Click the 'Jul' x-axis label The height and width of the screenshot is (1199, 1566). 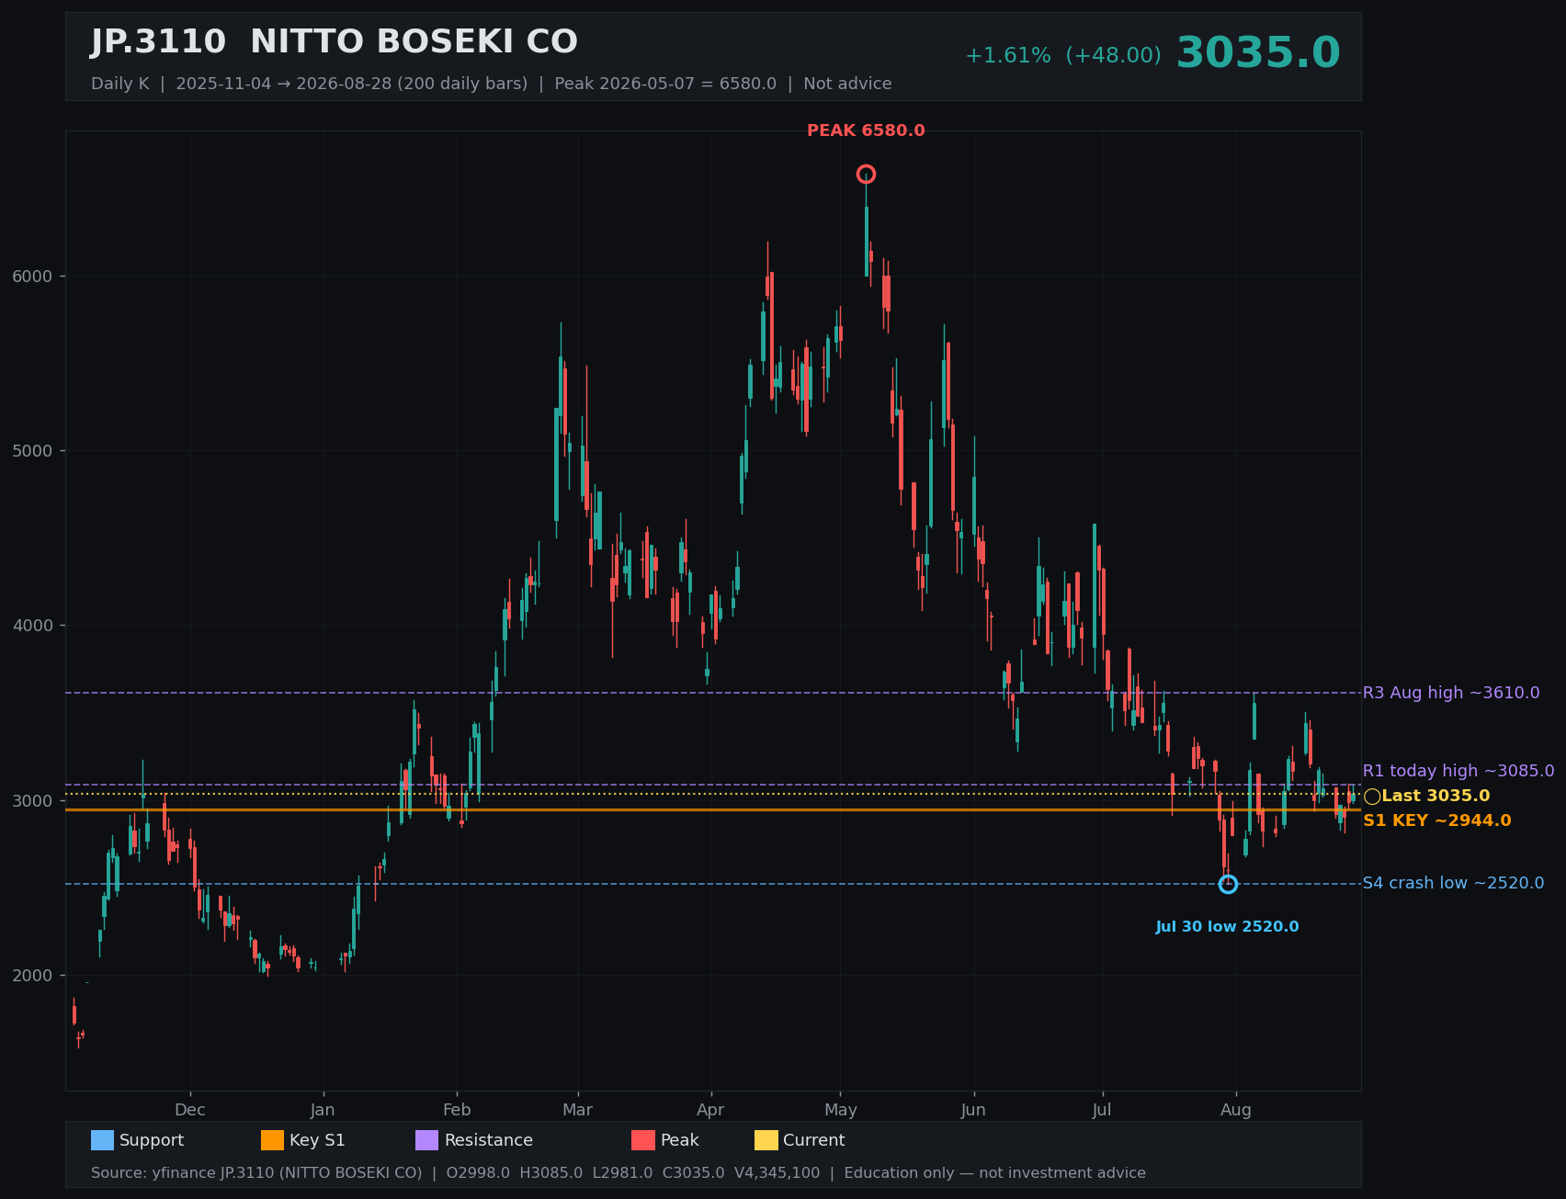point(1102,1110)
